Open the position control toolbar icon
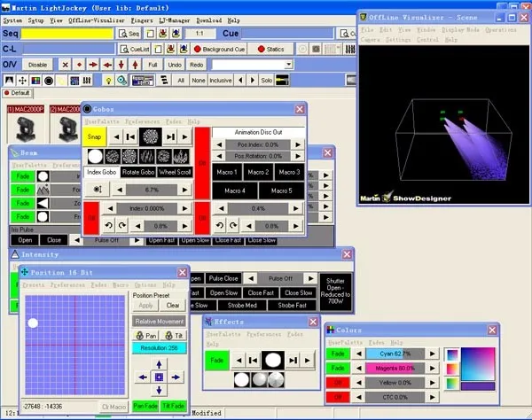Image resolution: width=532 pixels, height=420 pixels. click(22, 81)
